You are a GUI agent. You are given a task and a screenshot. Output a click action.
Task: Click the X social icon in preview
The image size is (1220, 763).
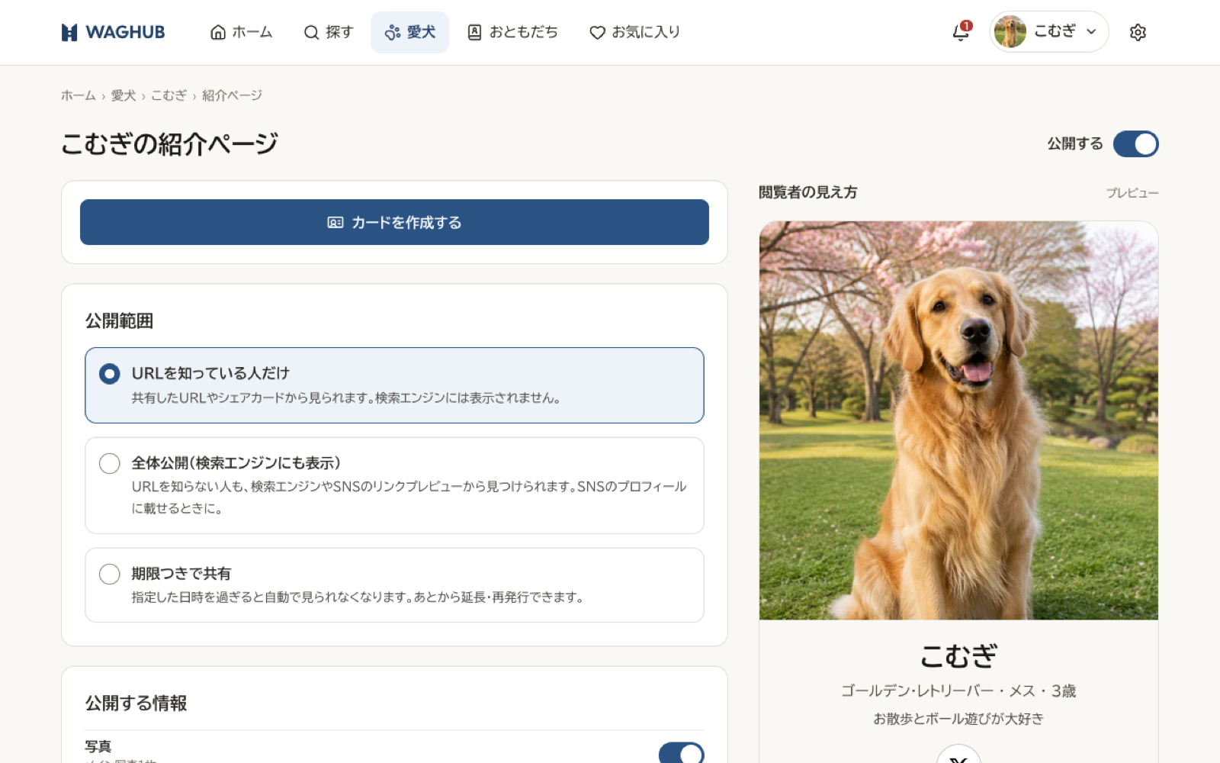coord(958,755)
